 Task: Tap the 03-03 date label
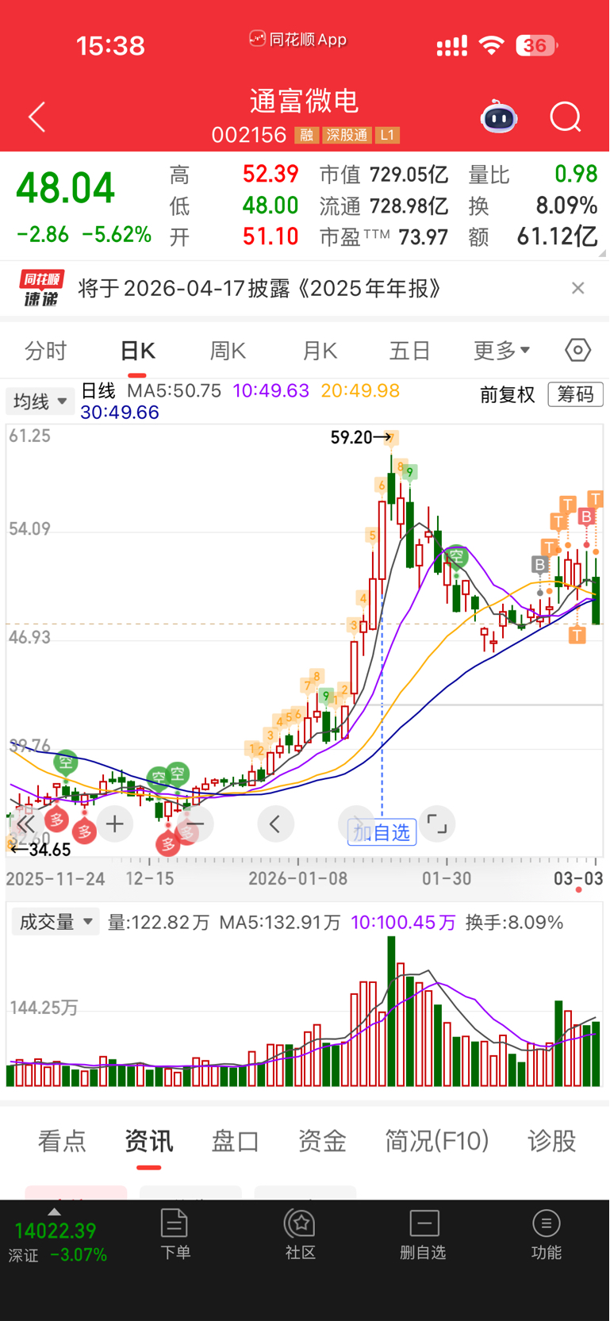tap(578, 878)
